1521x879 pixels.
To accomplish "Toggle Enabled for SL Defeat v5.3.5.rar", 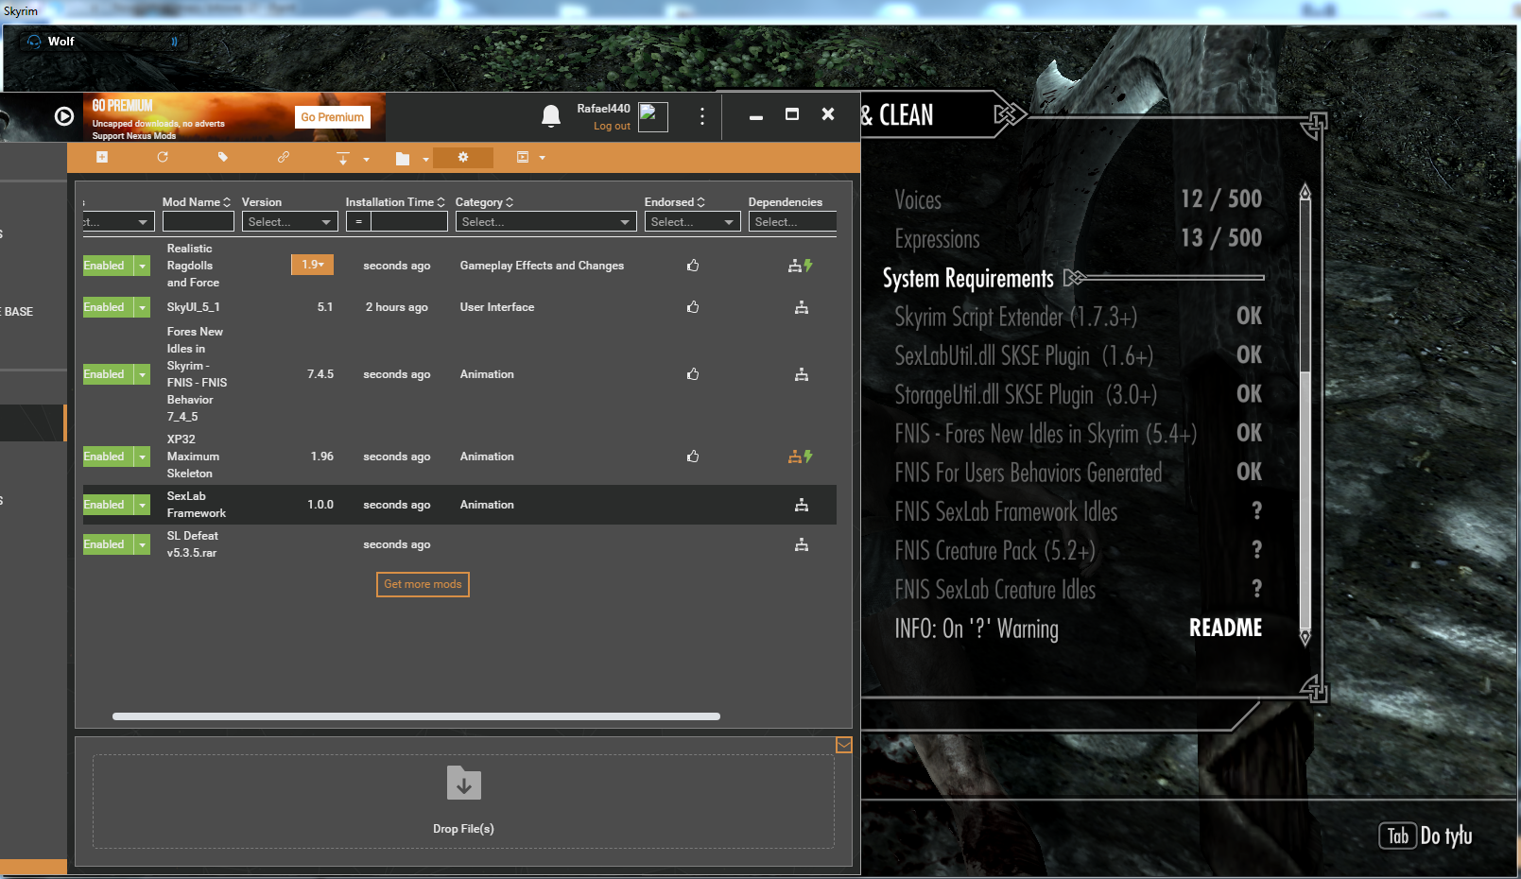I will pyautogui.click(x=107, y=544).
